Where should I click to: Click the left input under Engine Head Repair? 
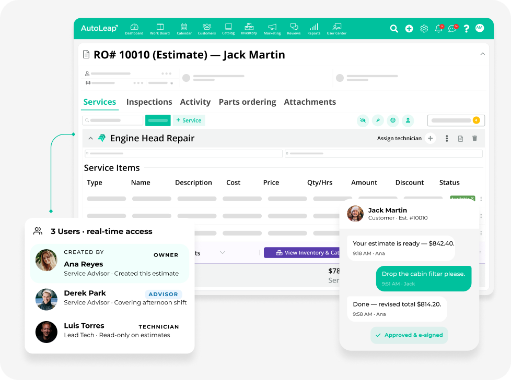[183, 153]
